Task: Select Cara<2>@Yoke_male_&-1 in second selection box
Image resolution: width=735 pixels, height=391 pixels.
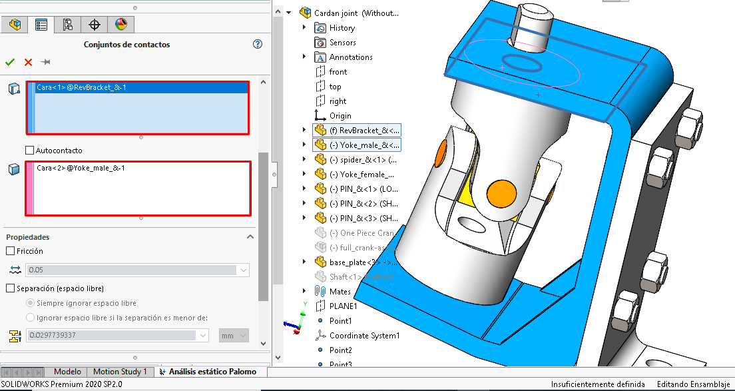Action: tap(81, 168)
